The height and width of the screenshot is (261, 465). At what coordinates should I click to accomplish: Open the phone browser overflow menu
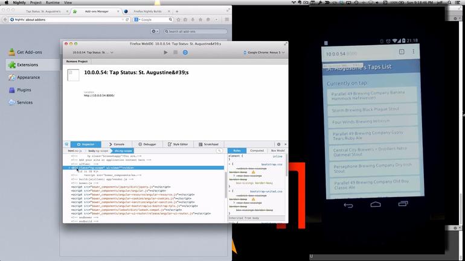click(414, 51)
